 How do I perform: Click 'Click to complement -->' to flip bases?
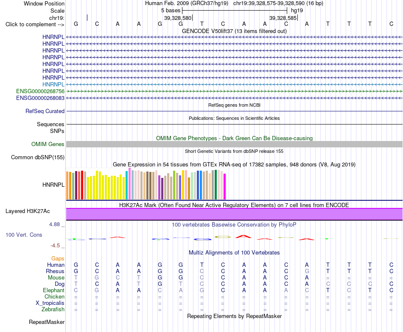pos(35,25)
